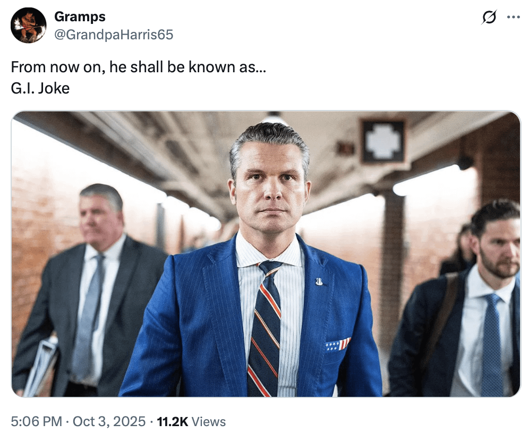Click the "11.2K" view count number
The image size is (529, 441).
(x=173, y=422)
